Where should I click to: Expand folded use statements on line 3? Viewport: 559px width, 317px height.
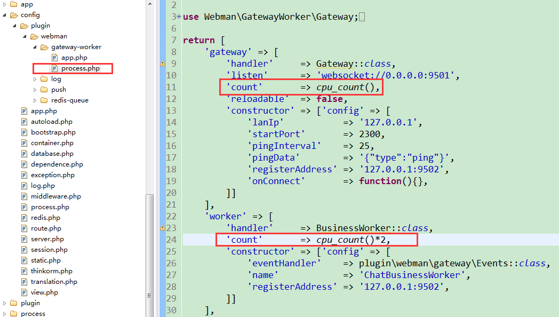coord(179,16)
